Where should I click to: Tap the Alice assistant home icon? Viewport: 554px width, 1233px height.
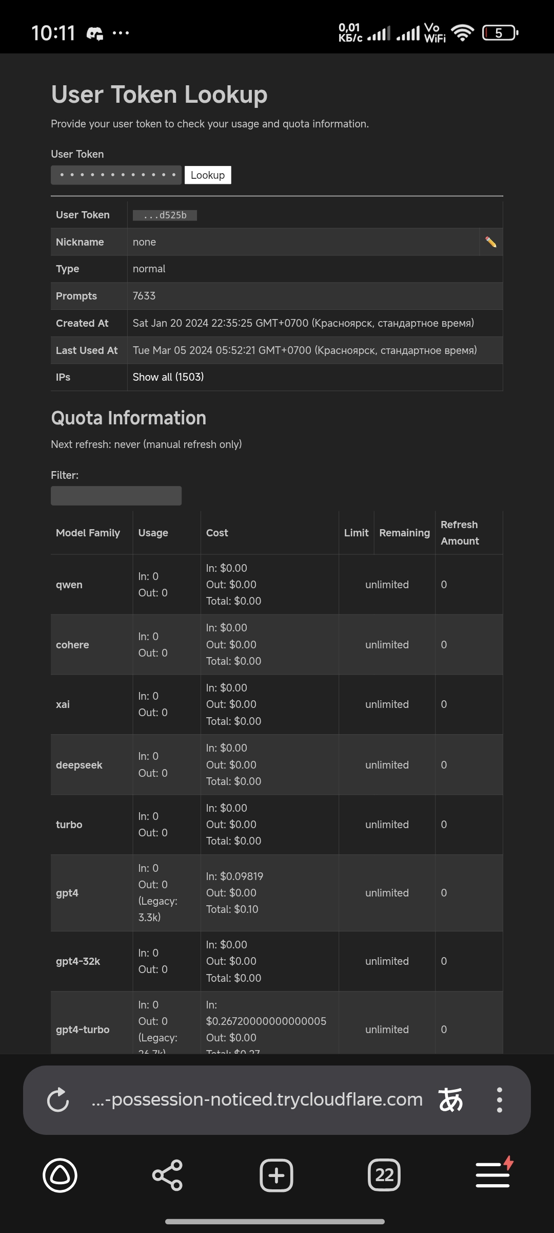60,1175
